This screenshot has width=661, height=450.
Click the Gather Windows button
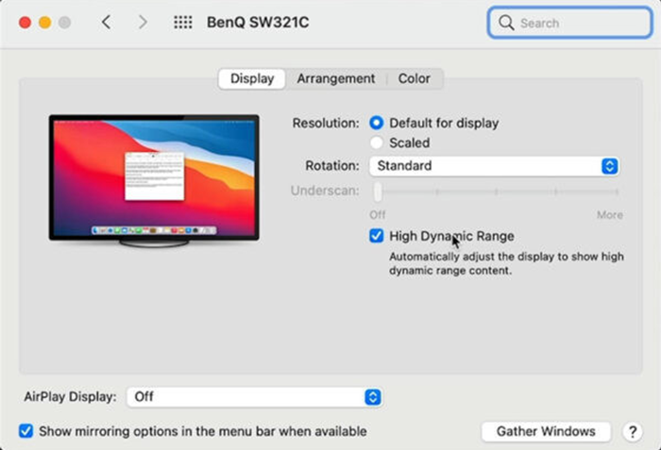click(x=546, y=431)
